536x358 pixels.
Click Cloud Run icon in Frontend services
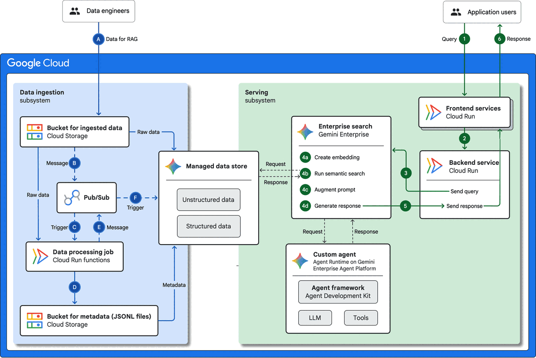click(x=433, y=112)
